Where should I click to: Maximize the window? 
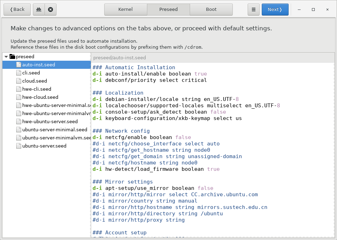pyautogui.click(x=313, y=10)
